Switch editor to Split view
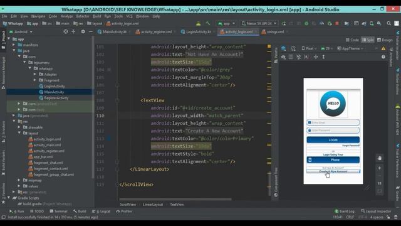401x226 pixels. [x=368, y=40]
